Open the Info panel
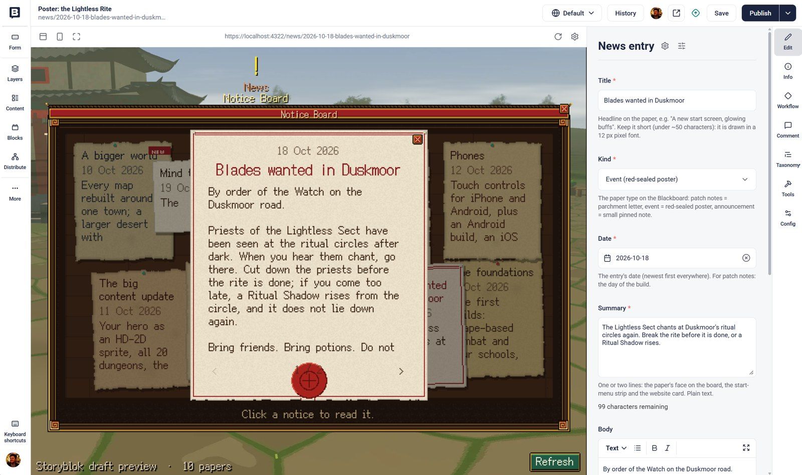This screenshot has height=475, width=802. [x=788, y=71]
